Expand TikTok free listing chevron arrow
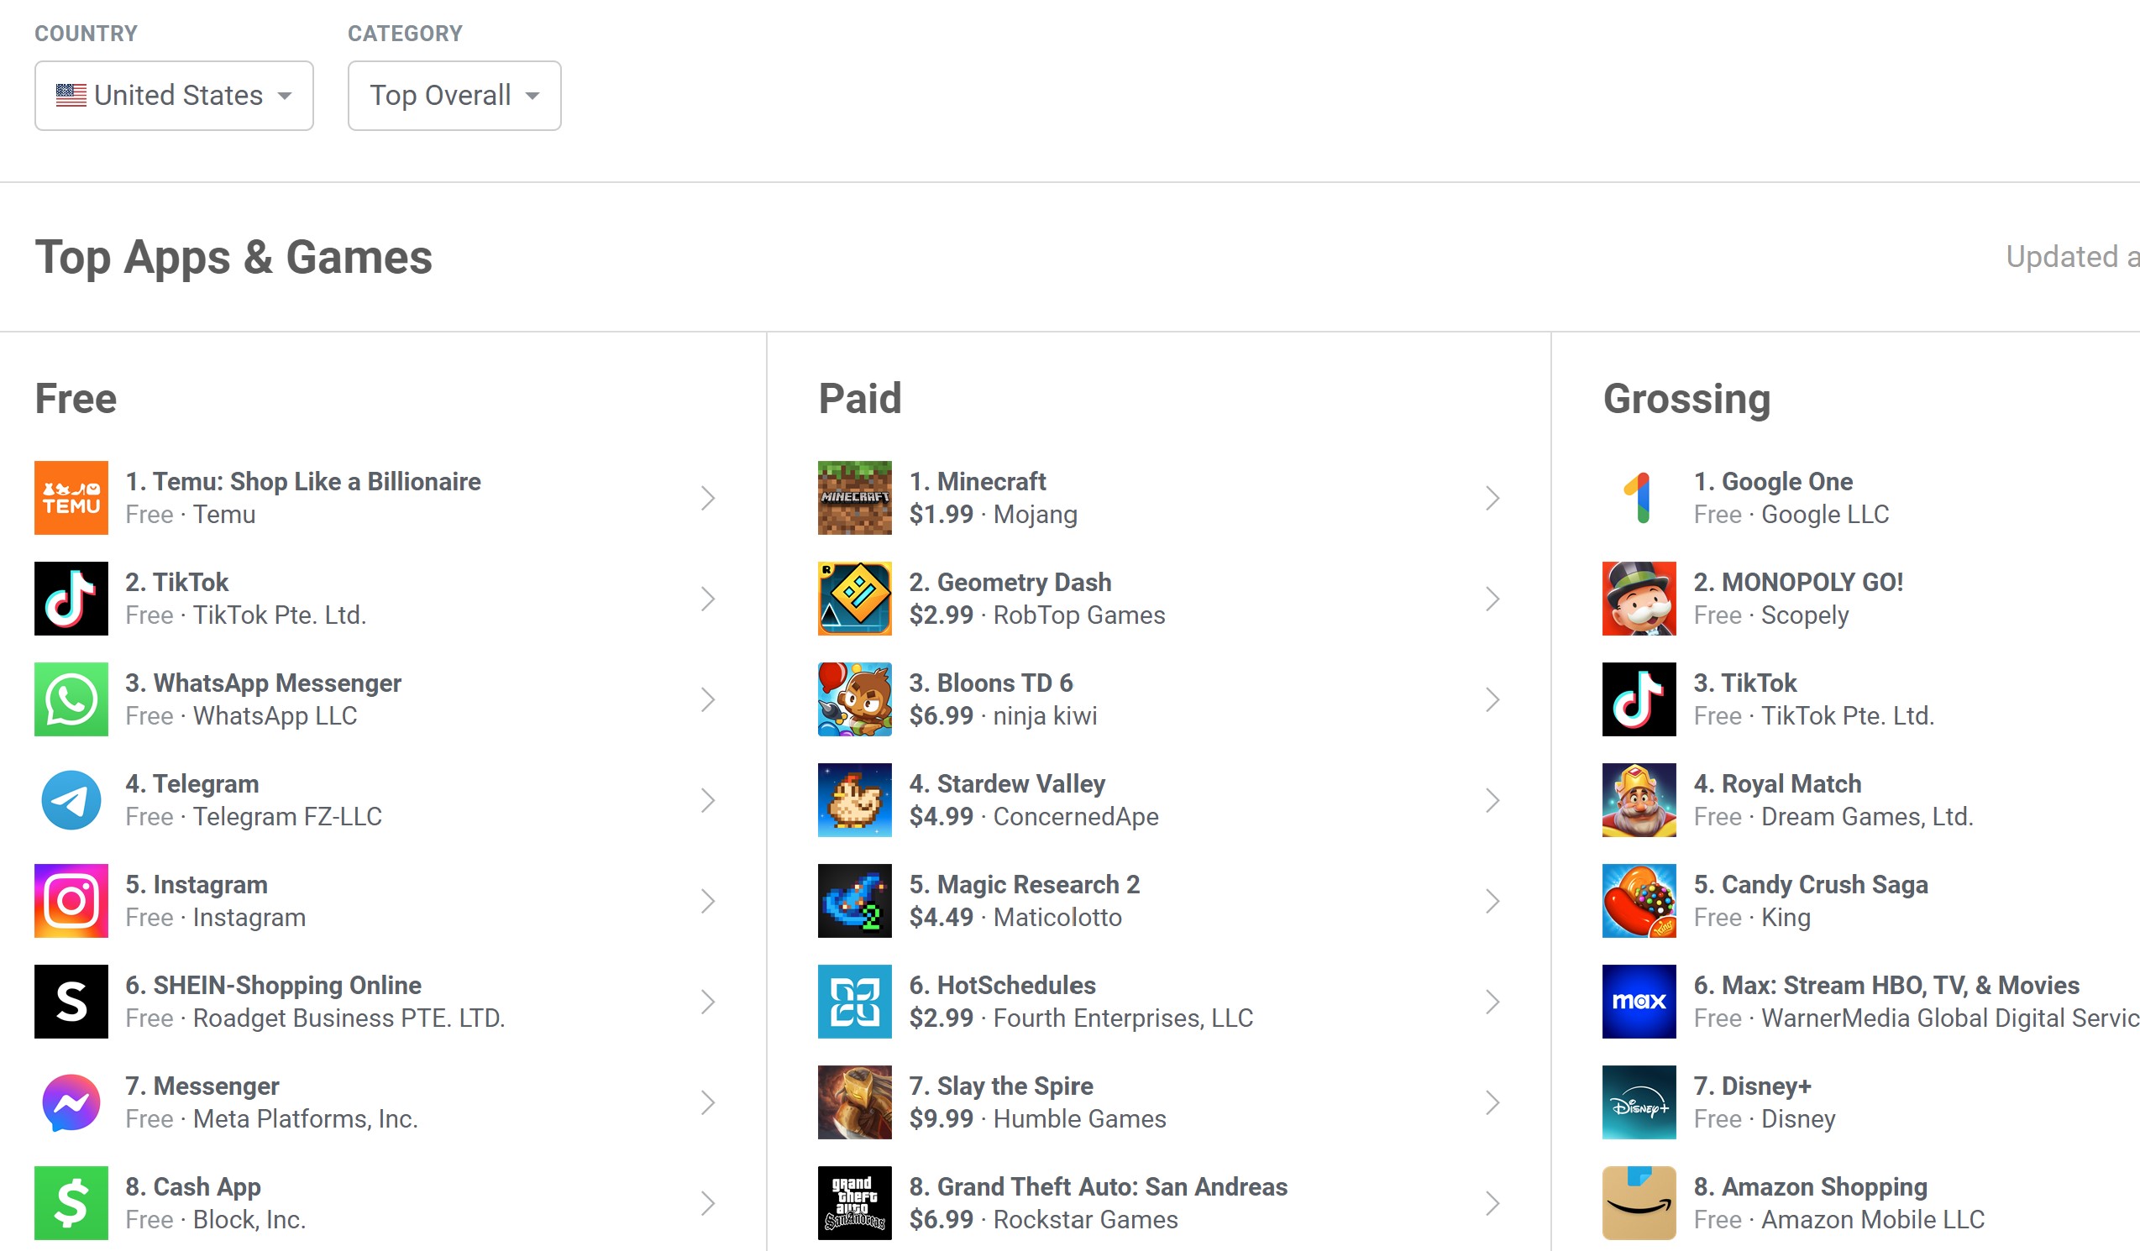2140x1251 pixels. point(707,599)
